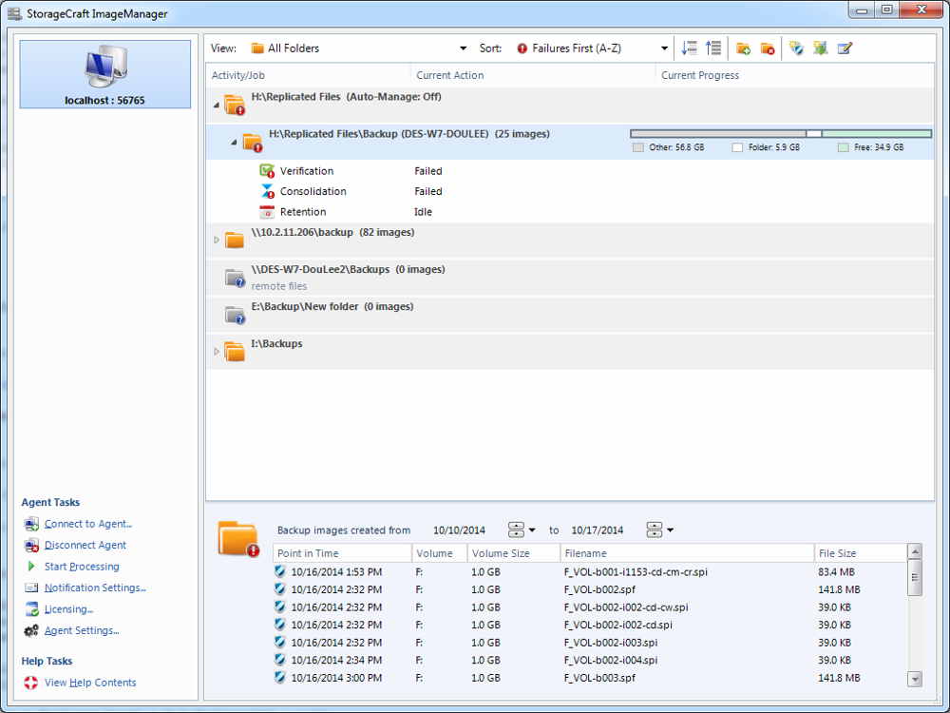The height and width of the screenshot is (713, 950).
Task: Click the folder icon for H:\Replicated Files (Auto-Manage: Off)
Action: pos(235,105)
